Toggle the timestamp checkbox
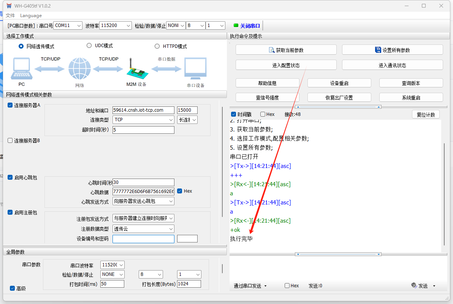The image size is (453, 304). pos(234,114)
